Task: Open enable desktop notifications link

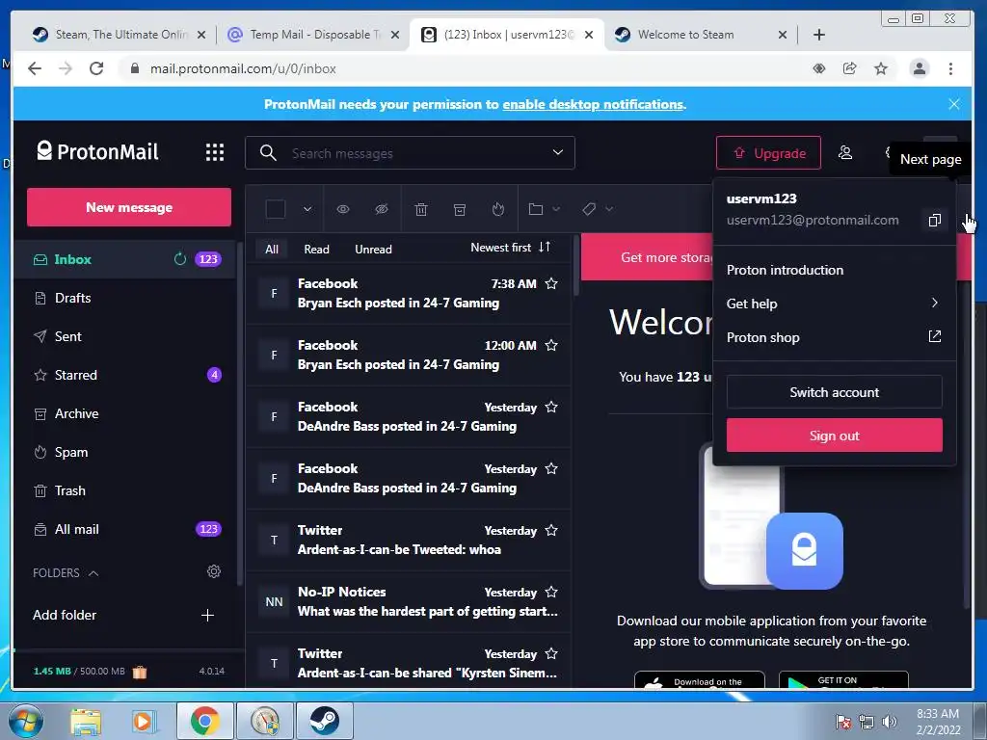Action: click(x=593, y=104)
